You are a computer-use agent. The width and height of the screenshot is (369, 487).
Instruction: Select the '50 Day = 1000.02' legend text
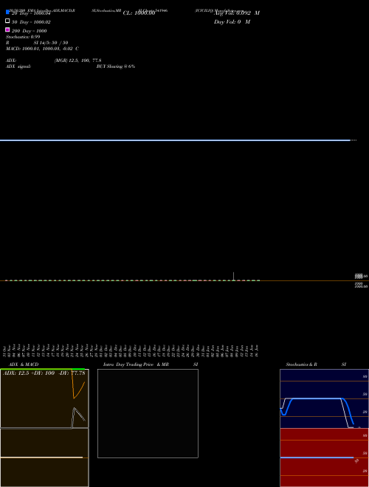pos(31,22)
